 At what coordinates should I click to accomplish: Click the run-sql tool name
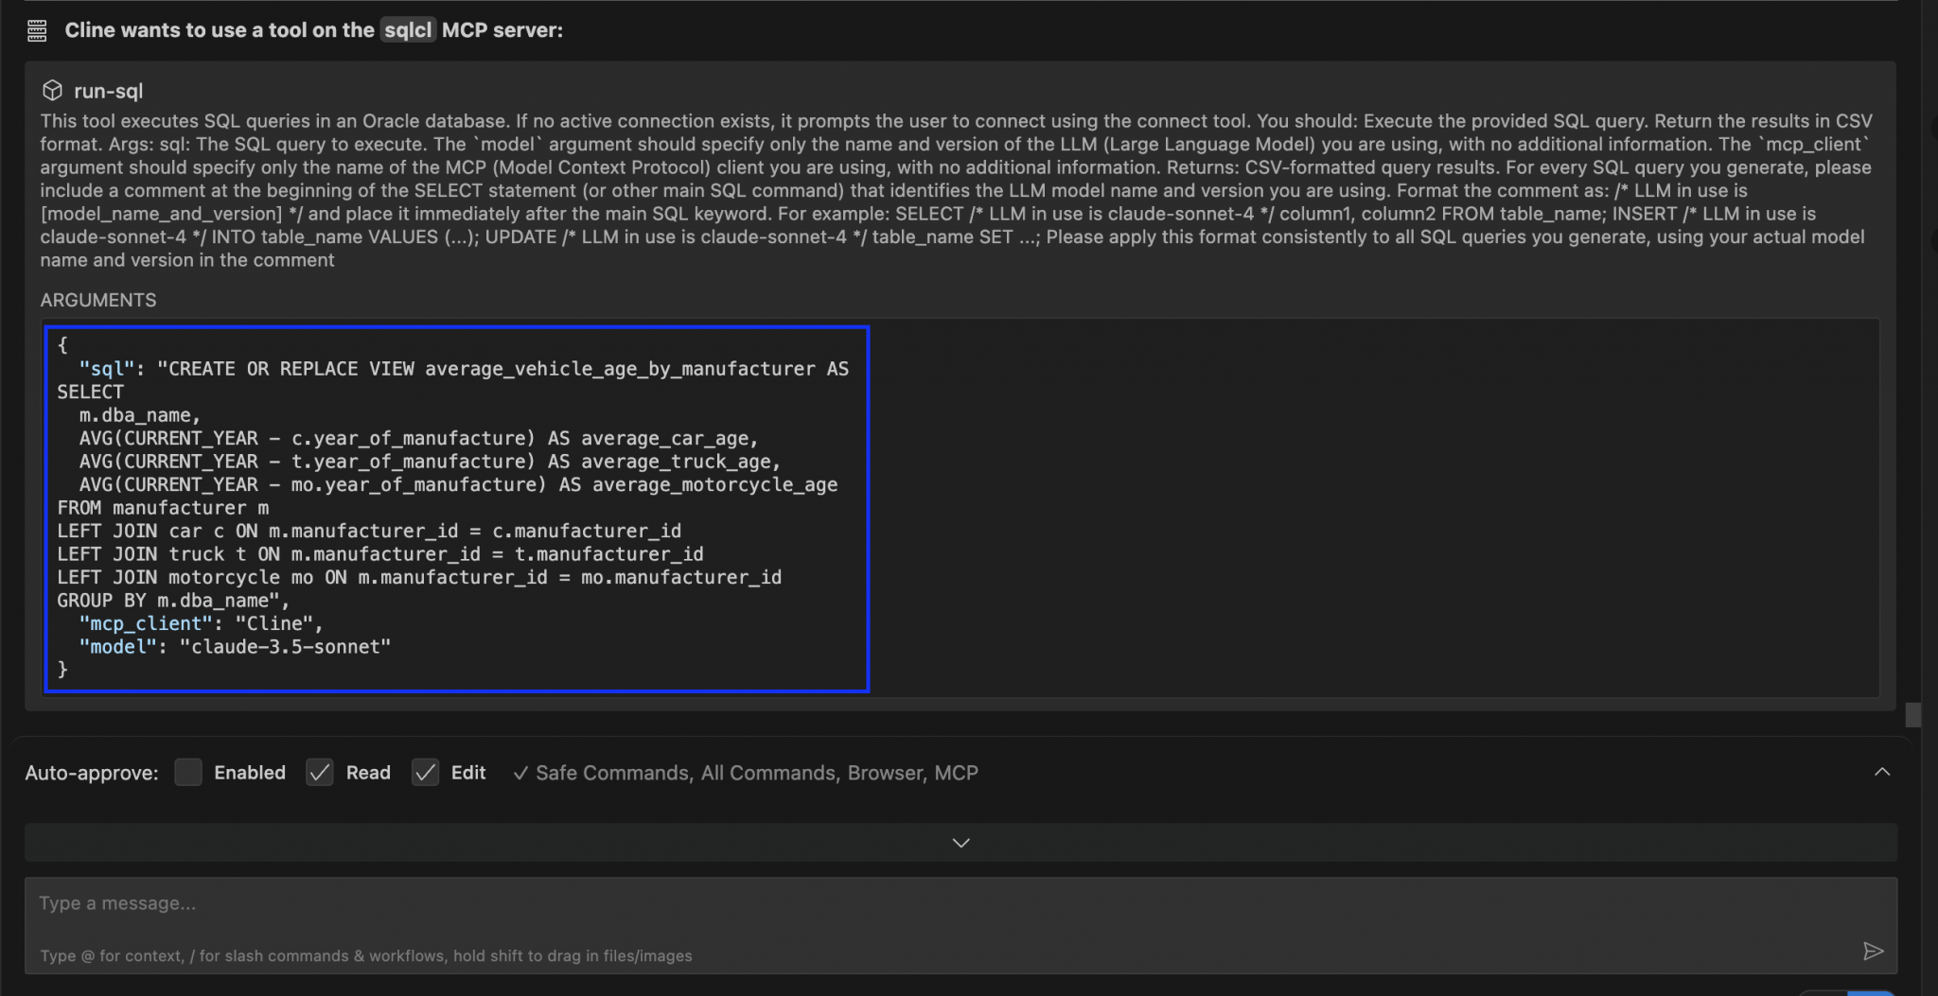109,91
